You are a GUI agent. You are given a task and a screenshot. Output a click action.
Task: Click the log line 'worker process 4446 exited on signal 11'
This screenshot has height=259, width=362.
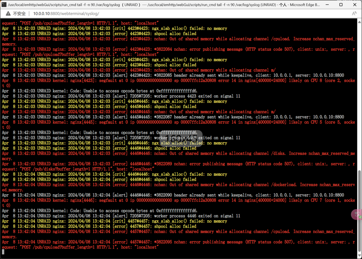pyautogui.click(x=121, y=216)
